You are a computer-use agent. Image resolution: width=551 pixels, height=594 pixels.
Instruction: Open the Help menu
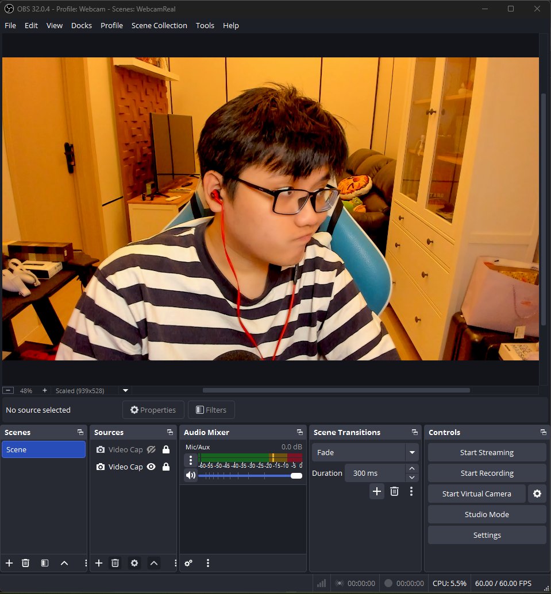pyautogui.click(x=230, y=25)
